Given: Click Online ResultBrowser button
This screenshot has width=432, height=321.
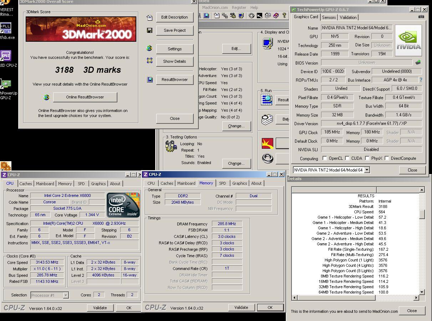Looking at the screenshot, I should (85, 97).
